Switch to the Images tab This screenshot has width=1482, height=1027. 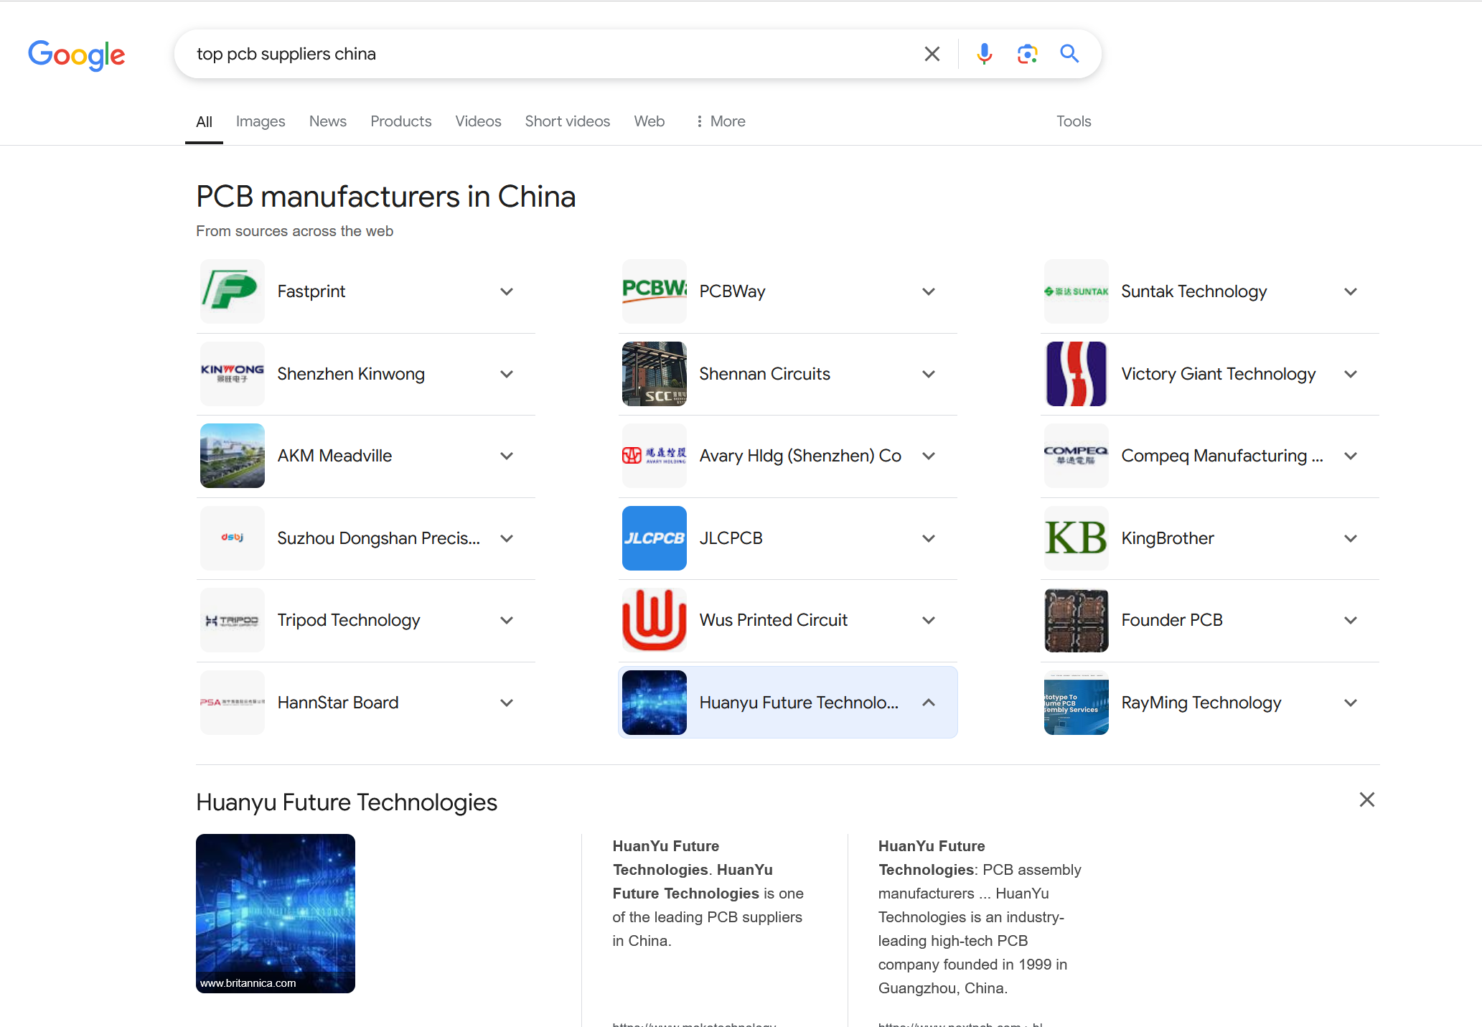coord(260,121)
